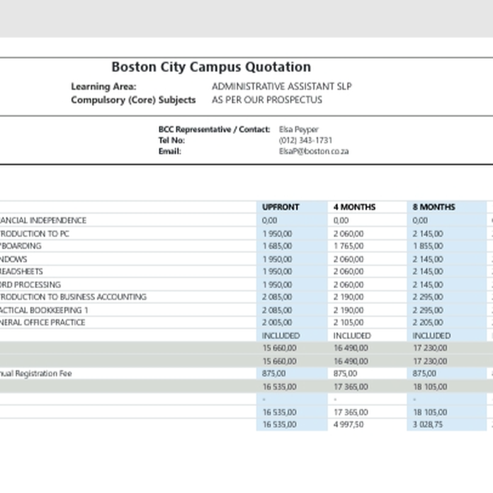Click 'BCC Representative / Contact:' label
Viewport: 493px width, 493px height.
pos(214,129)
